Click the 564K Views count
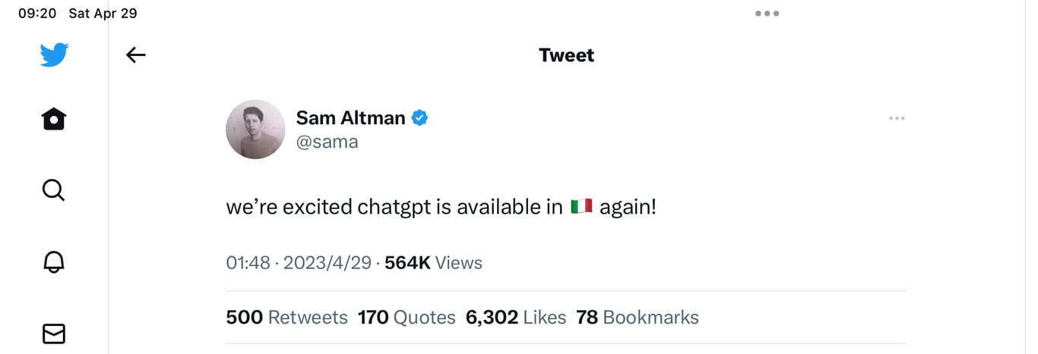 [433, 263]
